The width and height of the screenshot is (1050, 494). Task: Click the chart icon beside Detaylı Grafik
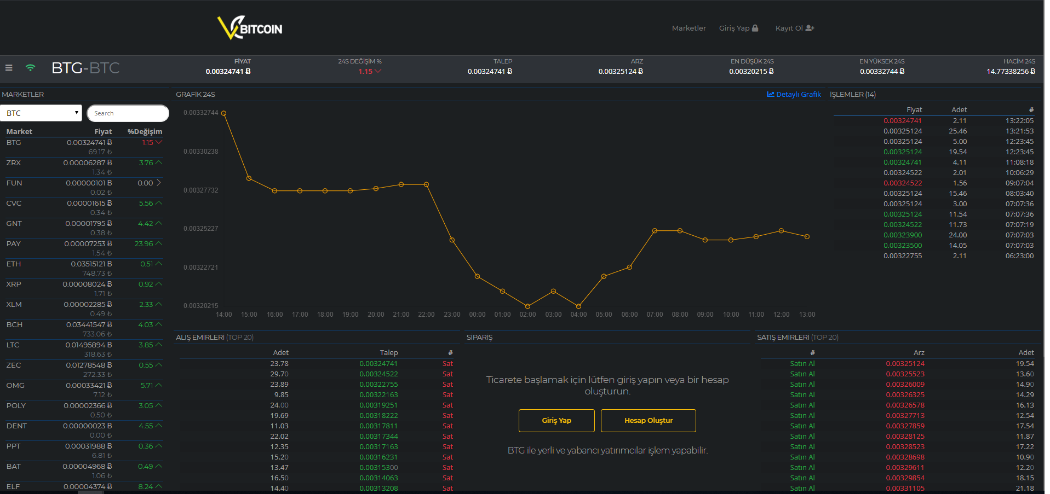771,94
